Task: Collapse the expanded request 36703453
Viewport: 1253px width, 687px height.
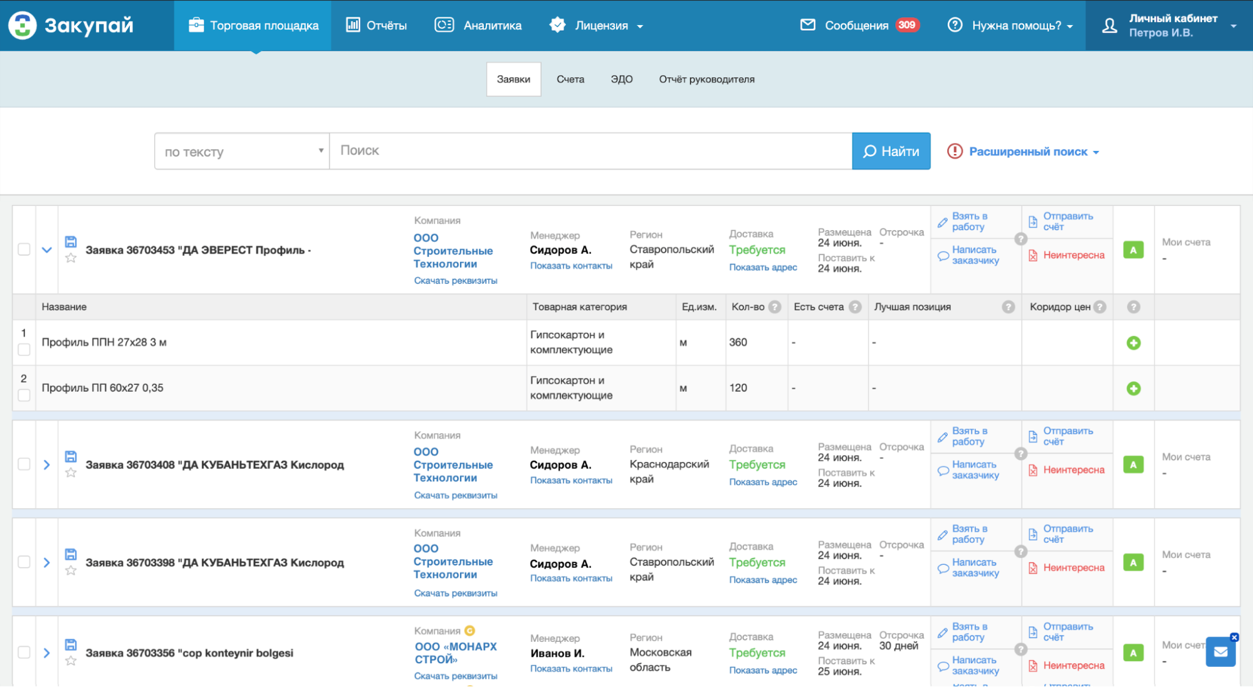Action: point(47,249)
